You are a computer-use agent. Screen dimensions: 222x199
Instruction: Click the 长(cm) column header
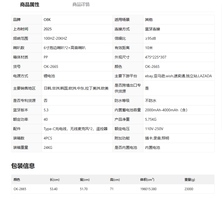[x=55, y=179]
